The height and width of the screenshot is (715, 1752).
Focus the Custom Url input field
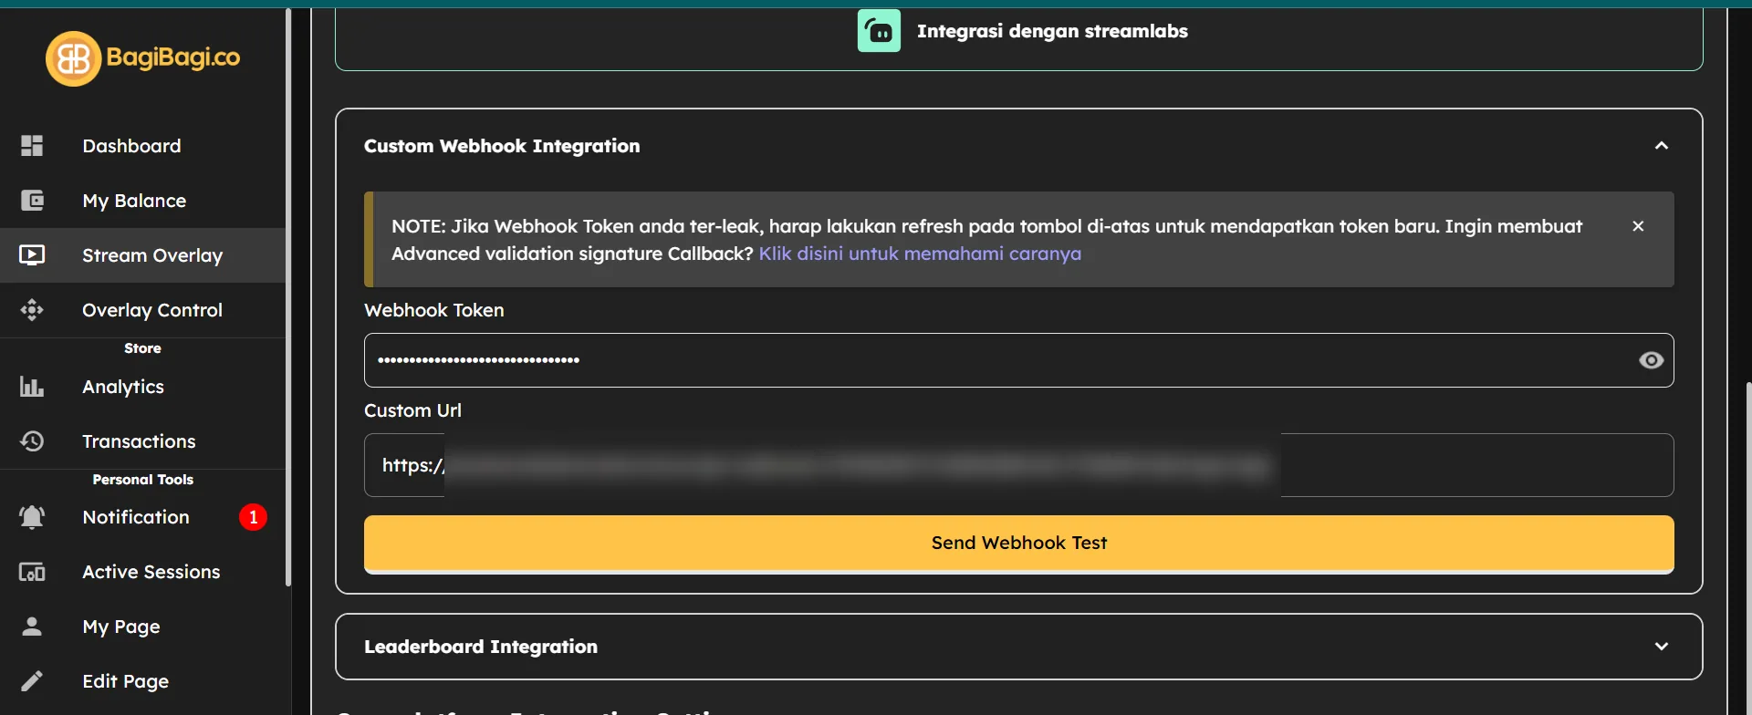click(1018, 465)
